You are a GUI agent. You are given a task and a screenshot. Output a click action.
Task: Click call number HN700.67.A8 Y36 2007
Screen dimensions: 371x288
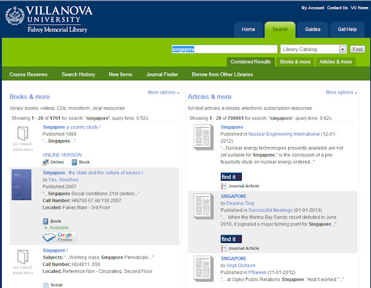[x=96, y=201]
